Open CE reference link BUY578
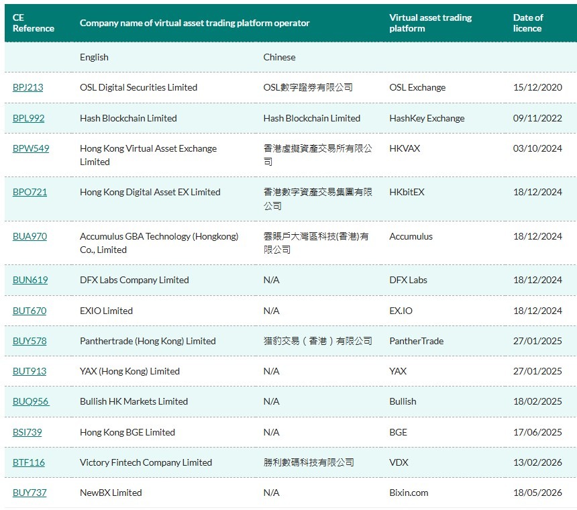Screen dimensions: 577x510 pos(30,341)
